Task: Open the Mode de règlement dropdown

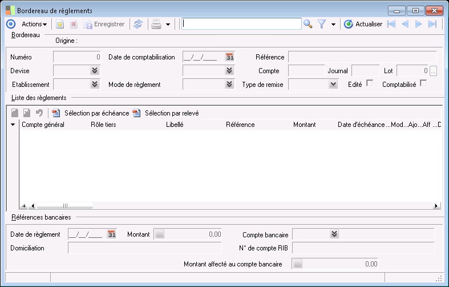Action: pos(229,85)
